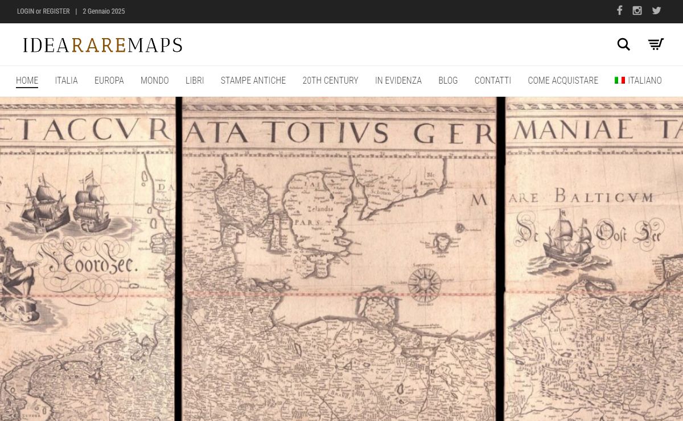
Task: Switch language via ITALIANO selector
Action: click(x=638, y=81)
